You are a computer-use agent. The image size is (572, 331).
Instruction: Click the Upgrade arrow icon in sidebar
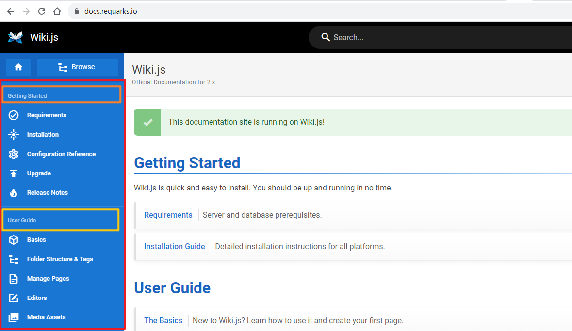[x=14, y=173]
